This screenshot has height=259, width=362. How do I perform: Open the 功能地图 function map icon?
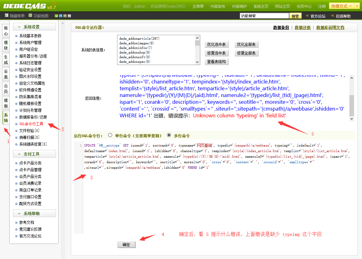point(30,16)
